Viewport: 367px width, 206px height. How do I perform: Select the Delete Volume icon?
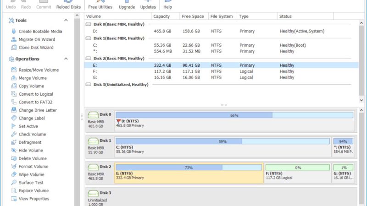14,158
